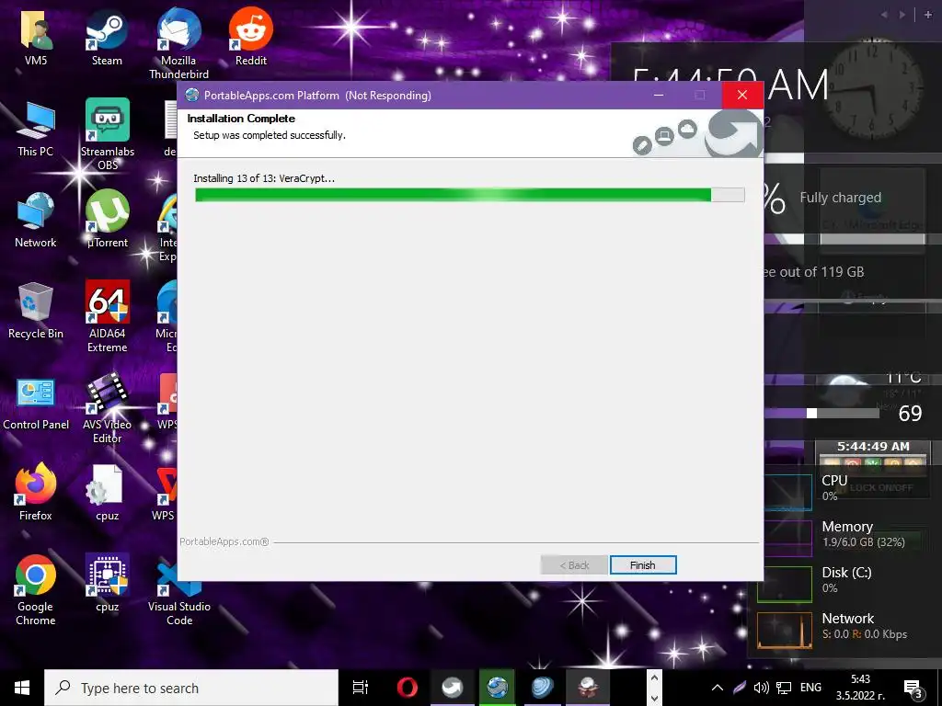Click the volume slider handle in the widget
942x706 pixels.
[x=811, y=413]
